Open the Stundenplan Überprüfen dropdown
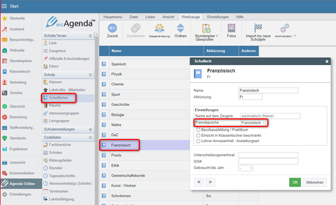Screen dimensions: 336x205 (x=217, y=36)
